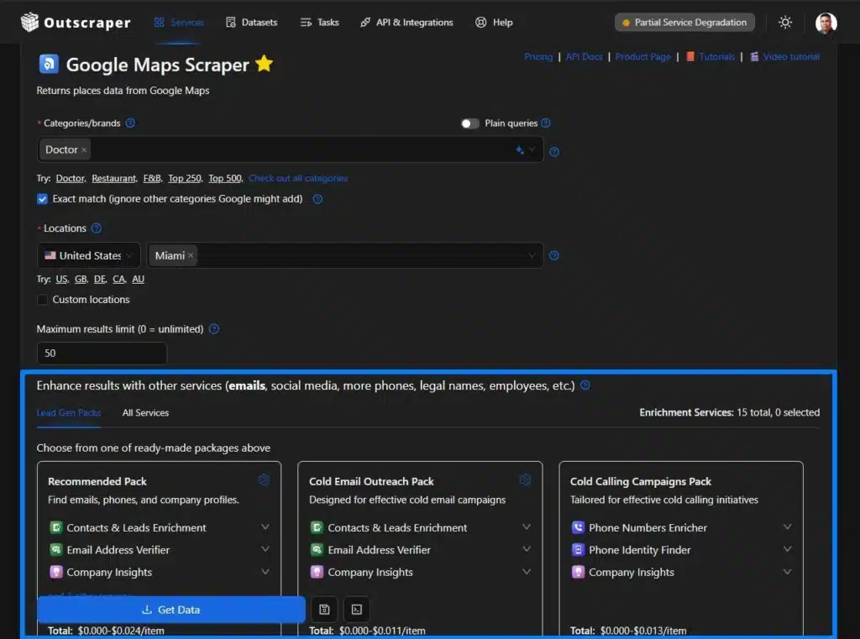Click the terminal API code icon button
Screen dimensions: 860x639
tap(356, 610)
